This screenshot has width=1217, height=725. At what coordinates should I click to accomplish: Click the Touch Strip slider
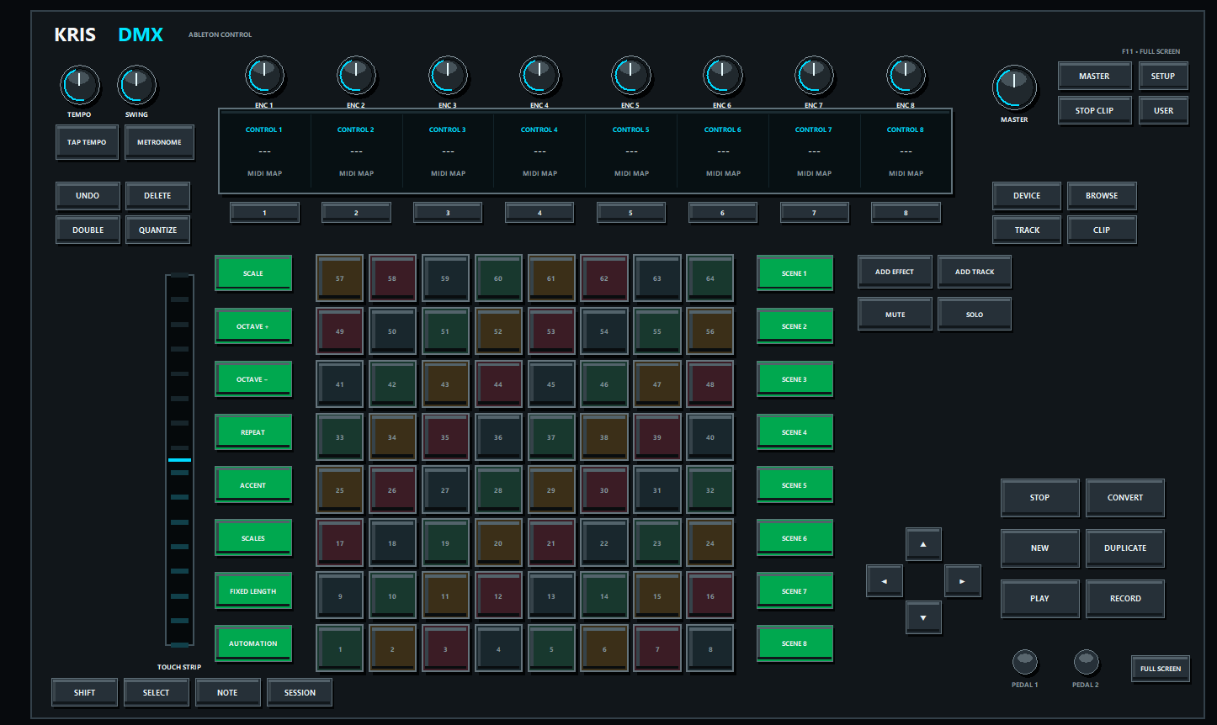179,461
